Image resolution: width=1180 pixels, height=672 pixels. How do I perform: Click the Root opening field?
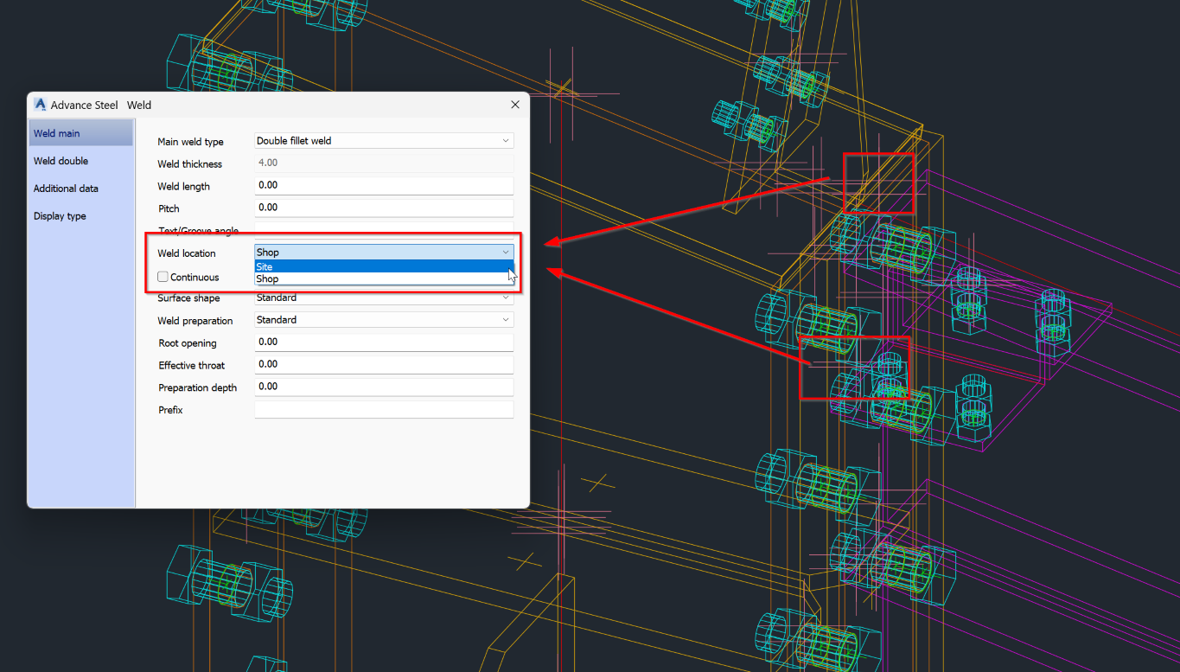383,342
